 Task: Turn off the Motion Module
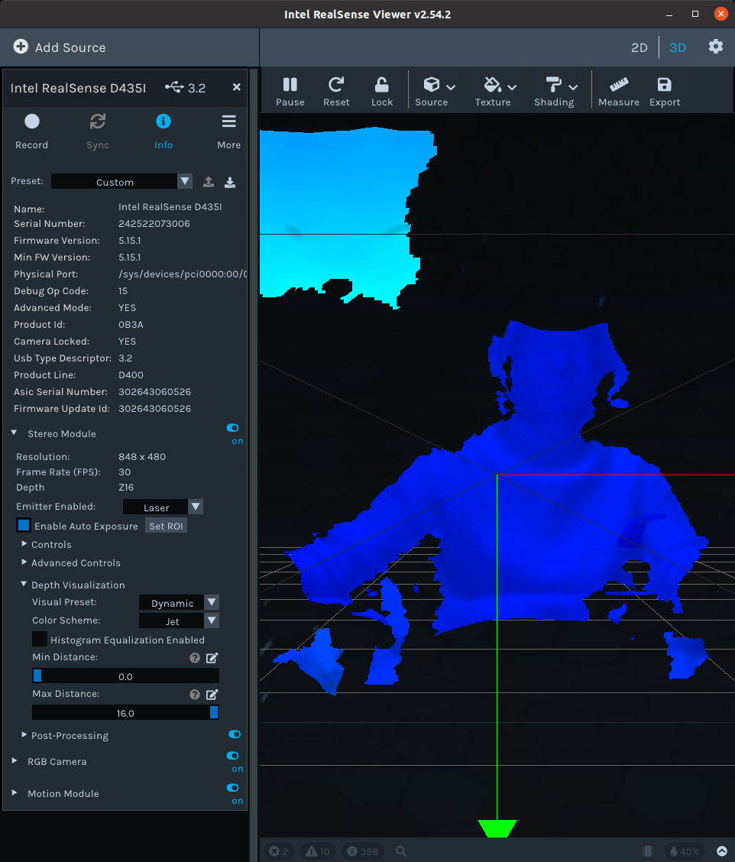[x=232, y=788]
